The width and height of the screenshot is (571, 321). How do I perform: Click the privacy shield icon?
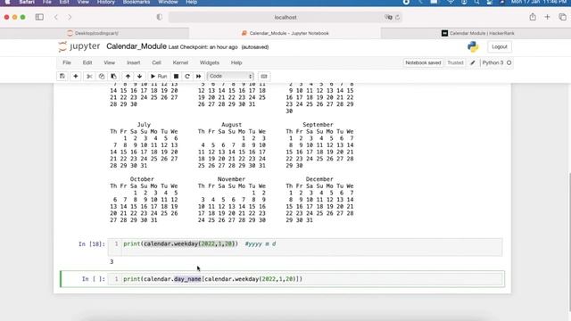pos(159,17)
